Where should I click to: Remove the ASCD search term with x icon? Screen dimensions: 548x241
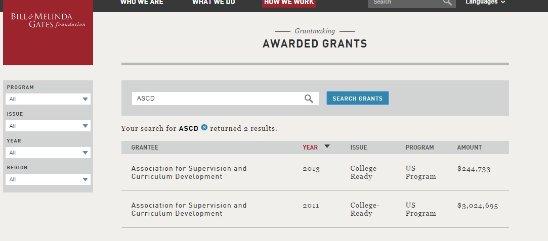click(204, 128)
